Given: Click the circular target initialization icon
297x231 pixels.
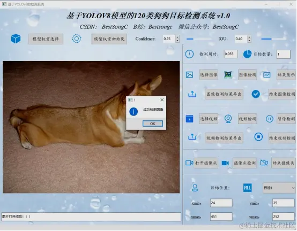Looking at the screenshot, I should click(77, 38).
